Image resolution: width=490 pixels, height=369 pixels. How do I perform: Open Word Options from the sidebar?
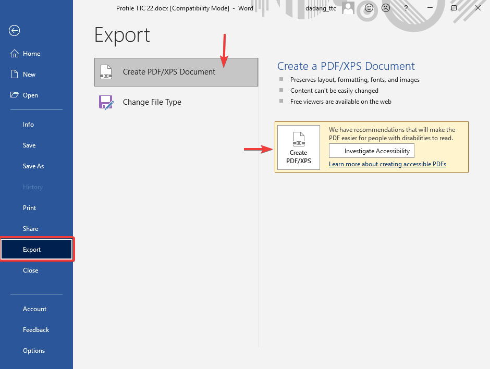tap(34, 350)
